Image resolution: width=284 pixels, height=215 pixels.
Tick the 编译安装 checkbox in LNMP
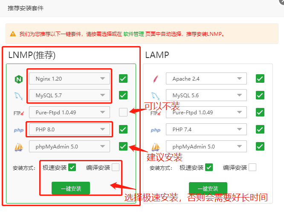click(115, 167)
